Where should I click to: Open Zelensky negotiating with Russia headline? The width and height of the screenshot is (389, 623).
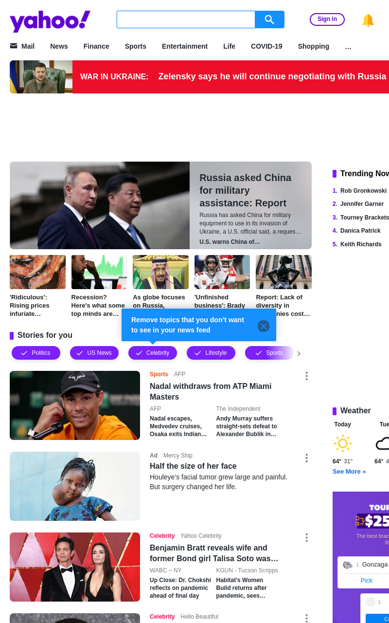pos(272,76)
